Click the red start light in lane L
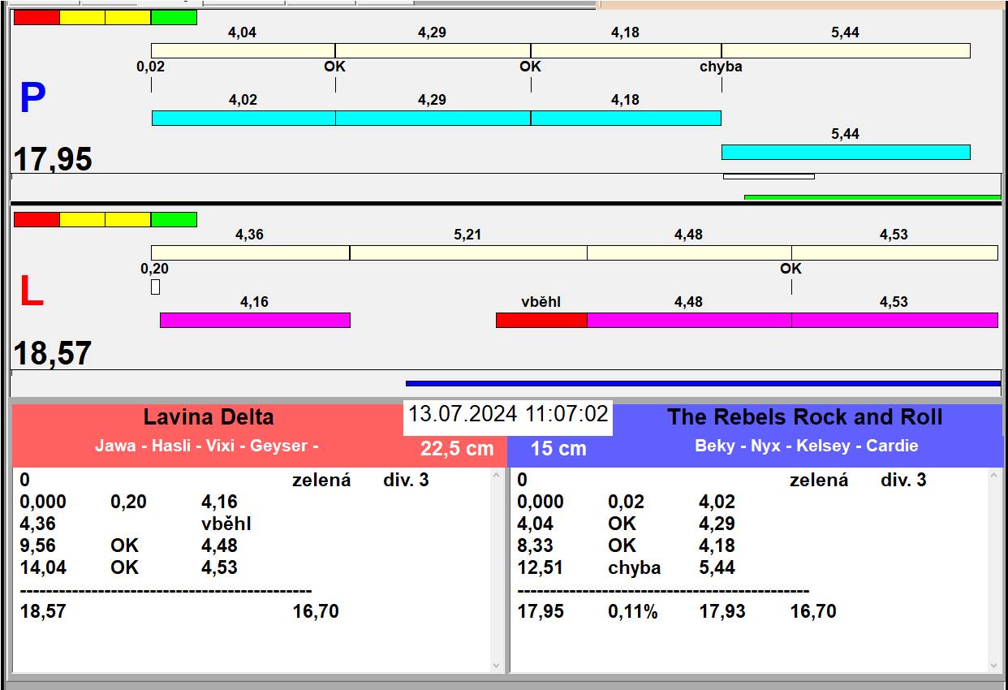The width and height of the screenshot is (1008, 690). click(x=37, y=219)
